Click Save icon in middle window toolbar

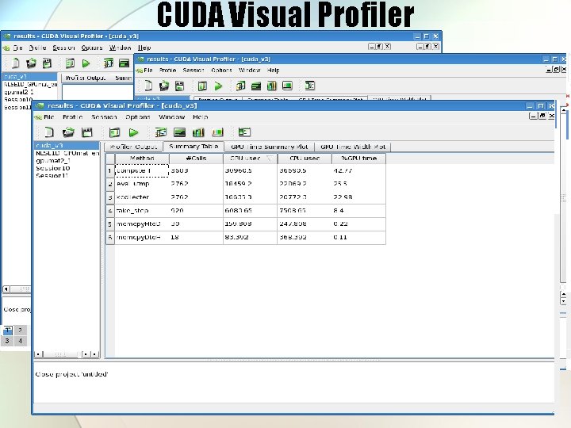point(180,86)
